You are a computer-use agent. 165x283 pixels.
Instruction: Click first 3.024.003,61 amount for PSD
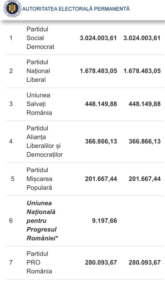click(98, 38)
